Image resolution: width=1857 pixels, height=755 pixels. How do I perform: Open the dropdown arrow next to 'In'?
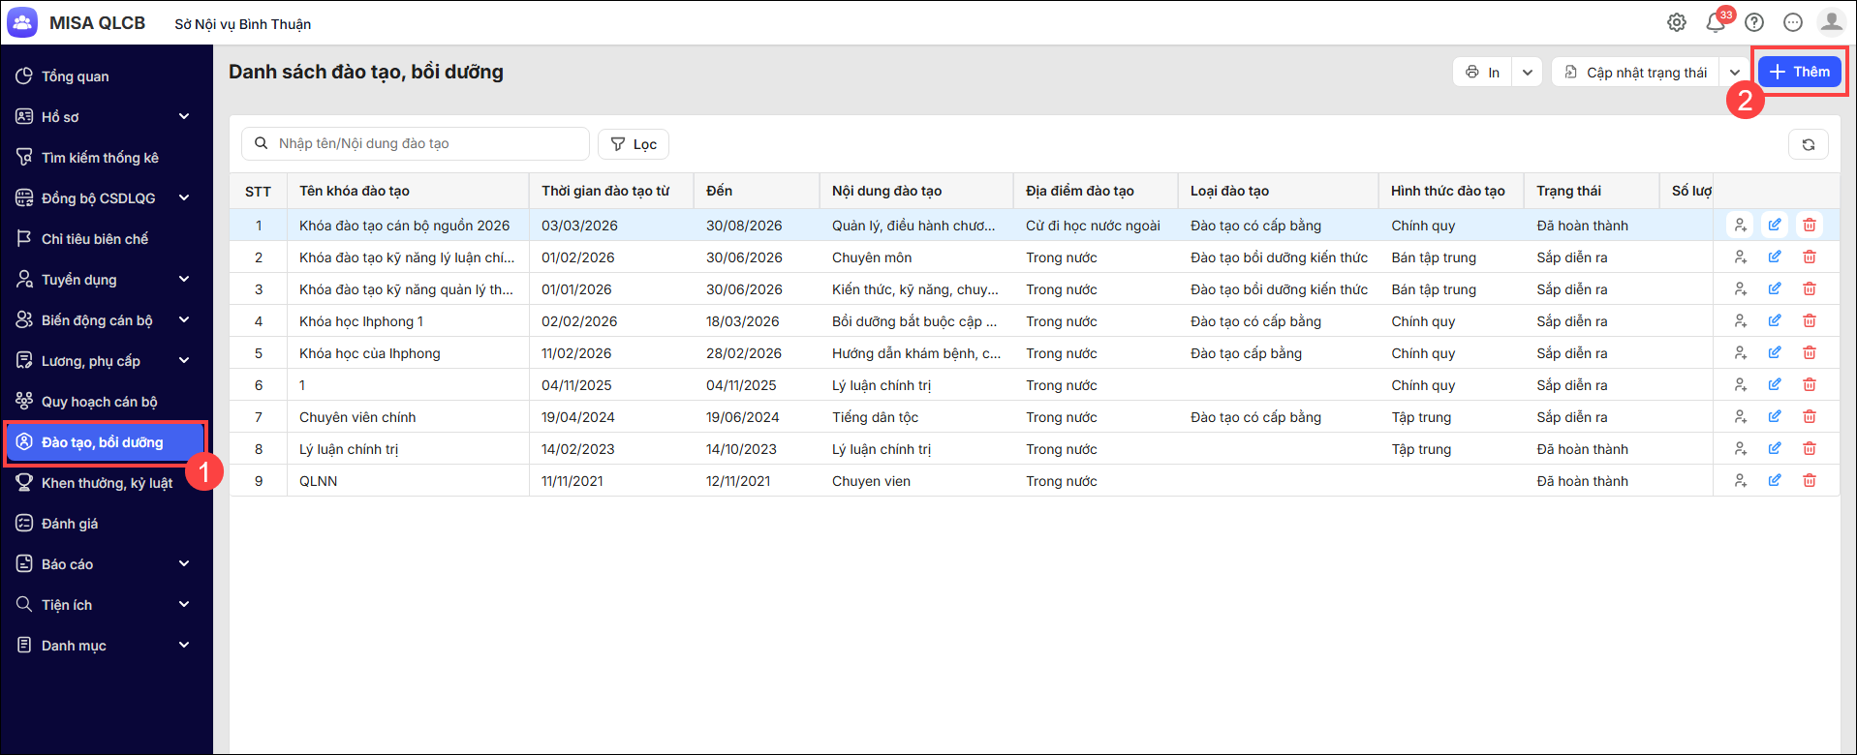[1527, 73]
